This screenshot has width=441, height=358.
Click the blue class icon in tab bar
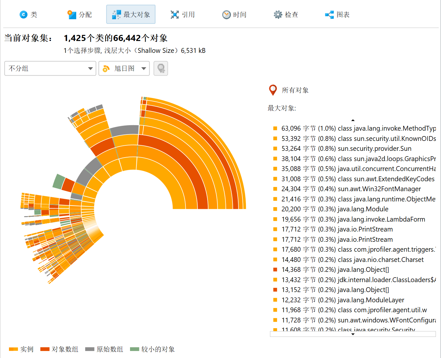[23, 14]
